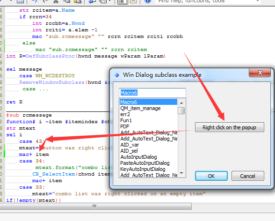275x221 pixels.
Task: Focus the Find help, functions, tools field
Action: click(x=208, y=1)
